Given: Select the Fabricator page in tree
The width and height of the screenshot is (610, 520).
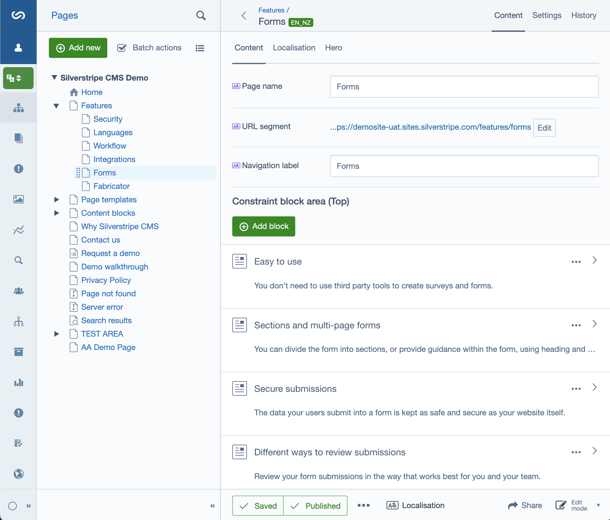Looking at the screenshot, I should 112,186.
